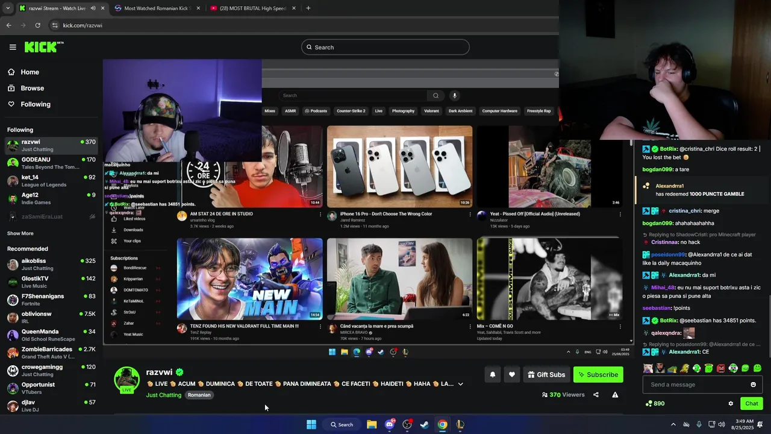The height and width of the screenshot is (434, 771).
Task: Open offline channel zaSamiEraLuat
Action: 51,216
